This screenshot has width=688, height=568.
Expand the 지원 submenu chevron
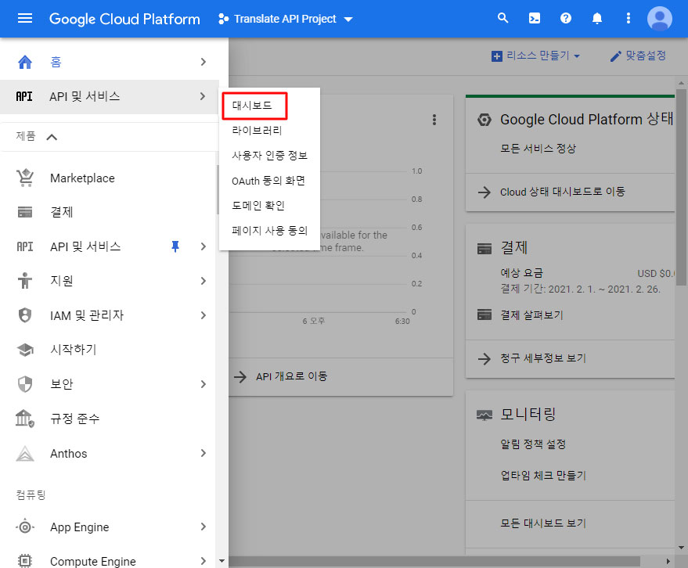[204, 281]
